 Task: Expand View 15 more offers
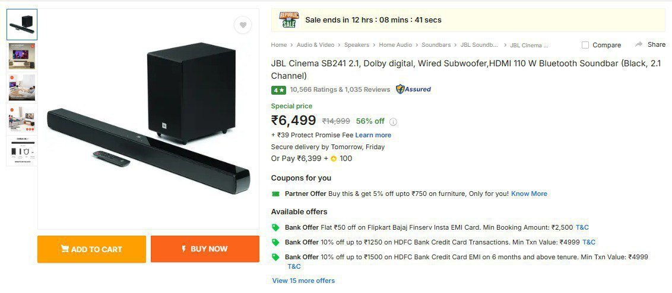point(303,281)
